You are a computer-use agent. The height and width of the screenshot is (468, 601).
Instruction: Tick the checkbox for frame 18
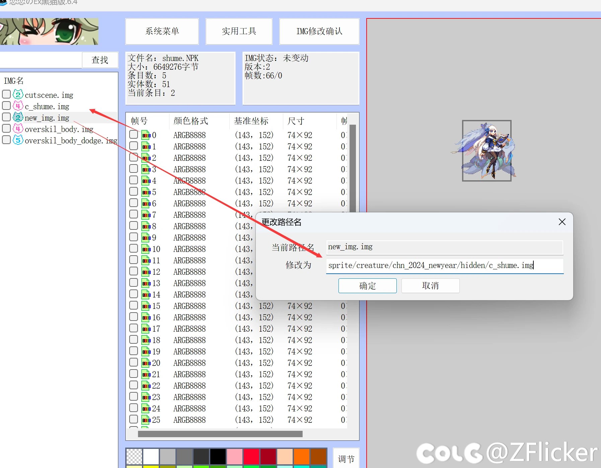tap(134, 339)
